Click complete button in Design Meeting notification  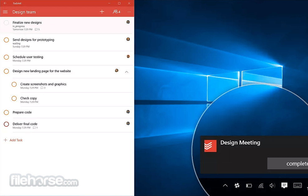287,163
